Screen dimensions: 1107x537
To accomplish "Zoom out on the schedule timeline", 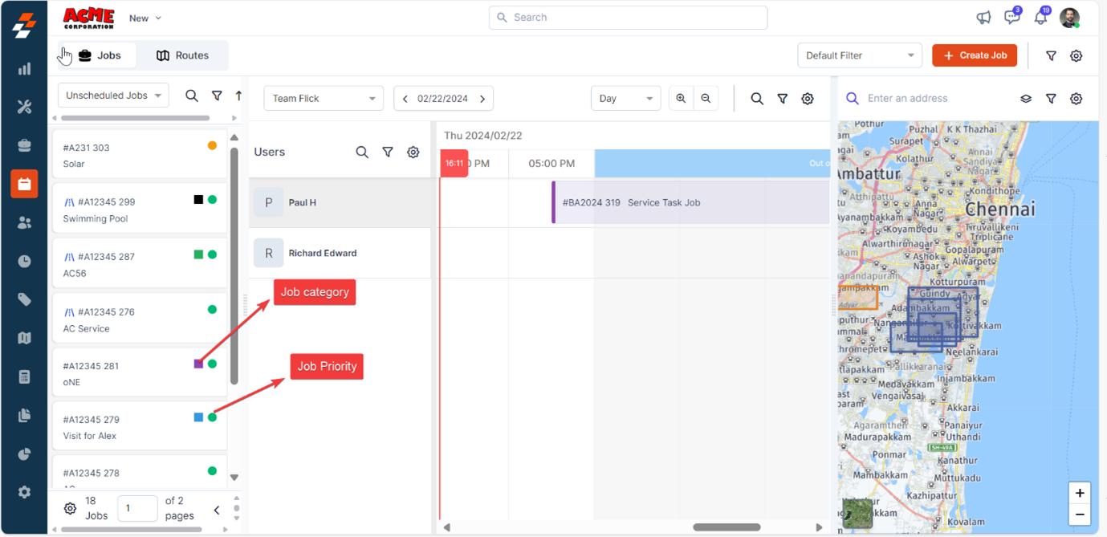I will (706, 99).
